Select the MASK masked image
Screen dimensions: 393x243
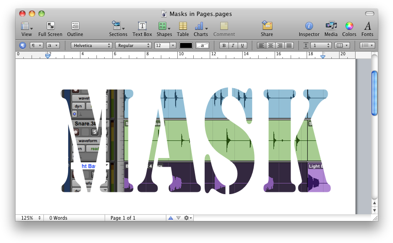(196, 141)
